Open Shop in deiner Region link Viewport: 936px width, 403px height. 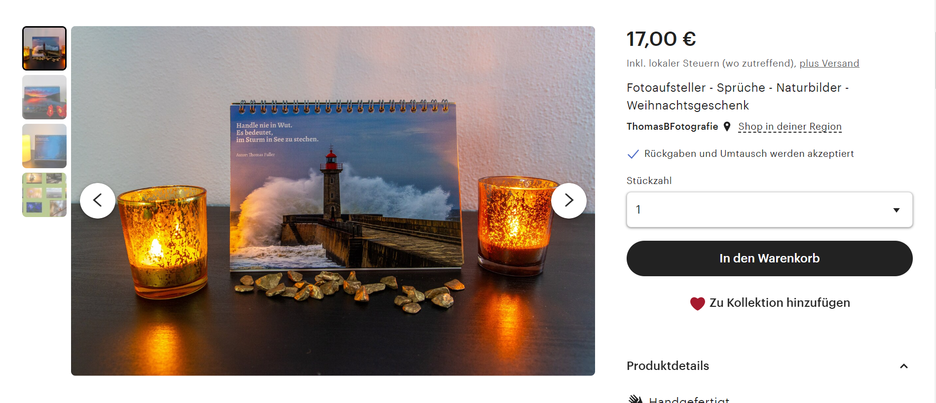pos(789,127)
